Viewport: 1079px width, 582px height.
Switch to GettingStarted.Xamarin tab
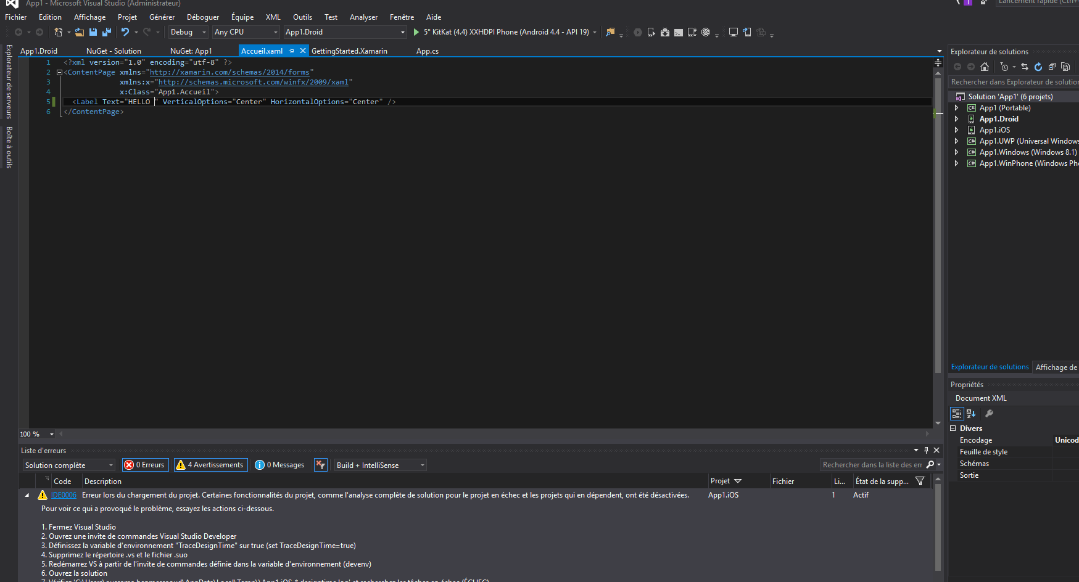tap(349, 51)
